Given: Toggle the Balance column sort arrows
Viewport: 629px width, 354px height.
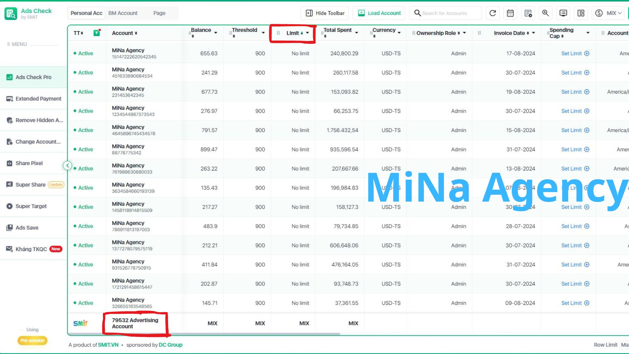Looking at the screenshot, I should click(x=193, y=36).
